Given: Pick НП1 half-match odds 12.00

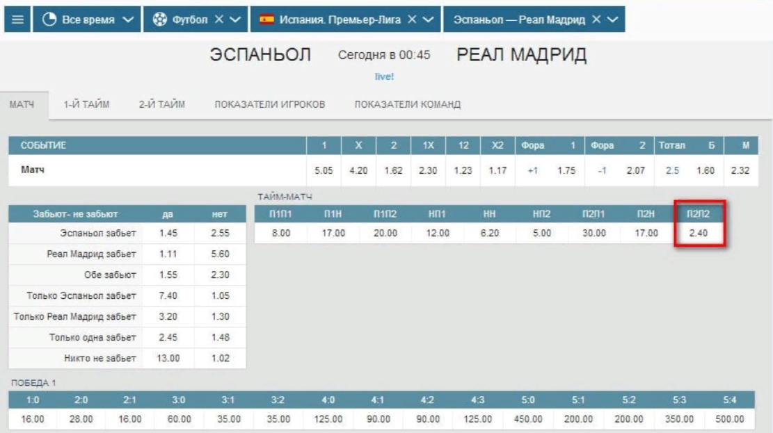Looking at the screenshot, I should 438,233.
